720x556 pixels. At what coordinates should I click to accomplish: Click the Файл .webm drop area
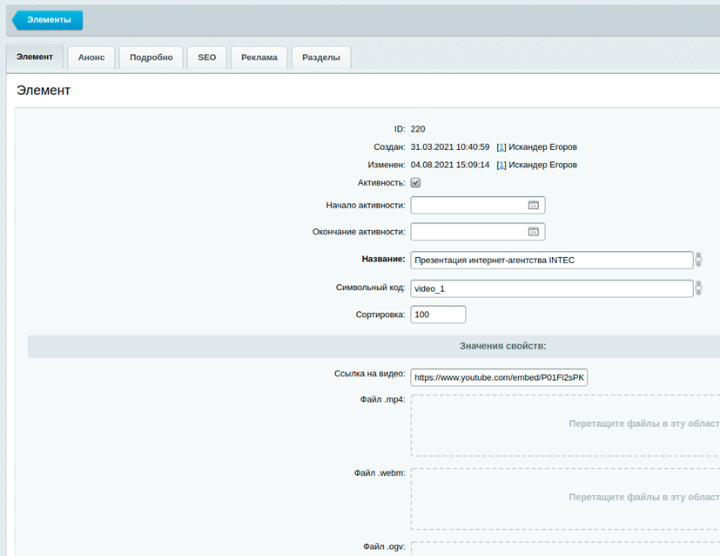(565, 498)
